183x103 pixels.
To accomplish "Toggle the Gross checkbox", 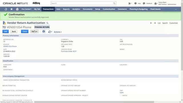I will coord(121,95).
